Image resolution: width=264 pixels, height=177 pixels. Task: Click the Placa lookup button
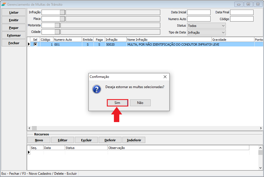coord(62,19)
